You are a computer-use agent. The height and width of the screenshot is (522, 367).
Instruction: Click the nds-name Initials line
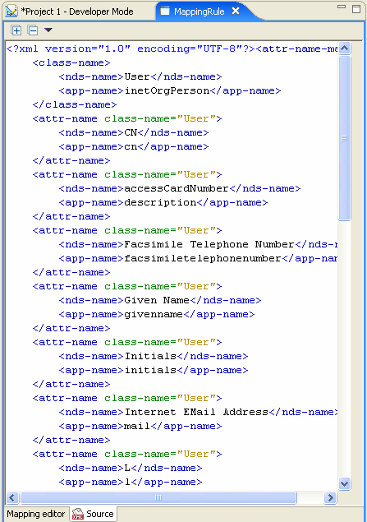coord(154,357)
